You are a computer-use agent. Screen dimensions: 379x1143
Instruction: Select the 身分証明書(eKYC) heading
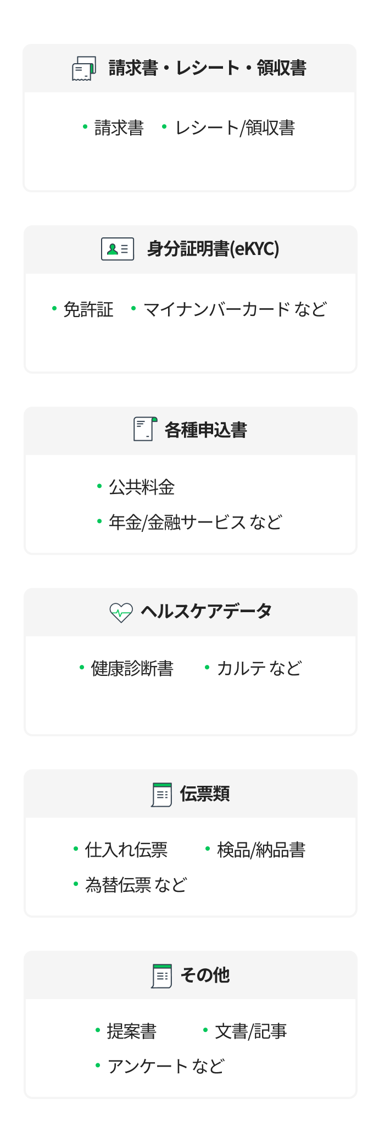pyautogui.click(x=213, y=249)
